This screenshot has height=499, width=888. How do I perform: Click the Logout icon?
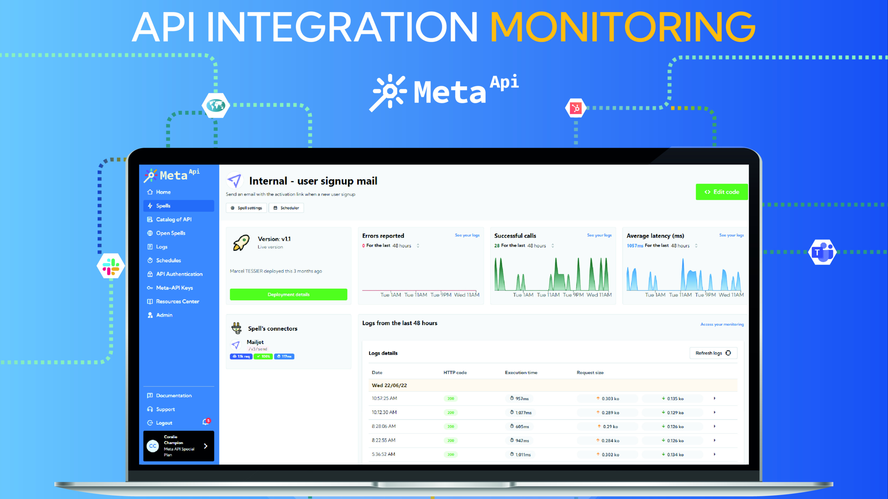[150, 423]
